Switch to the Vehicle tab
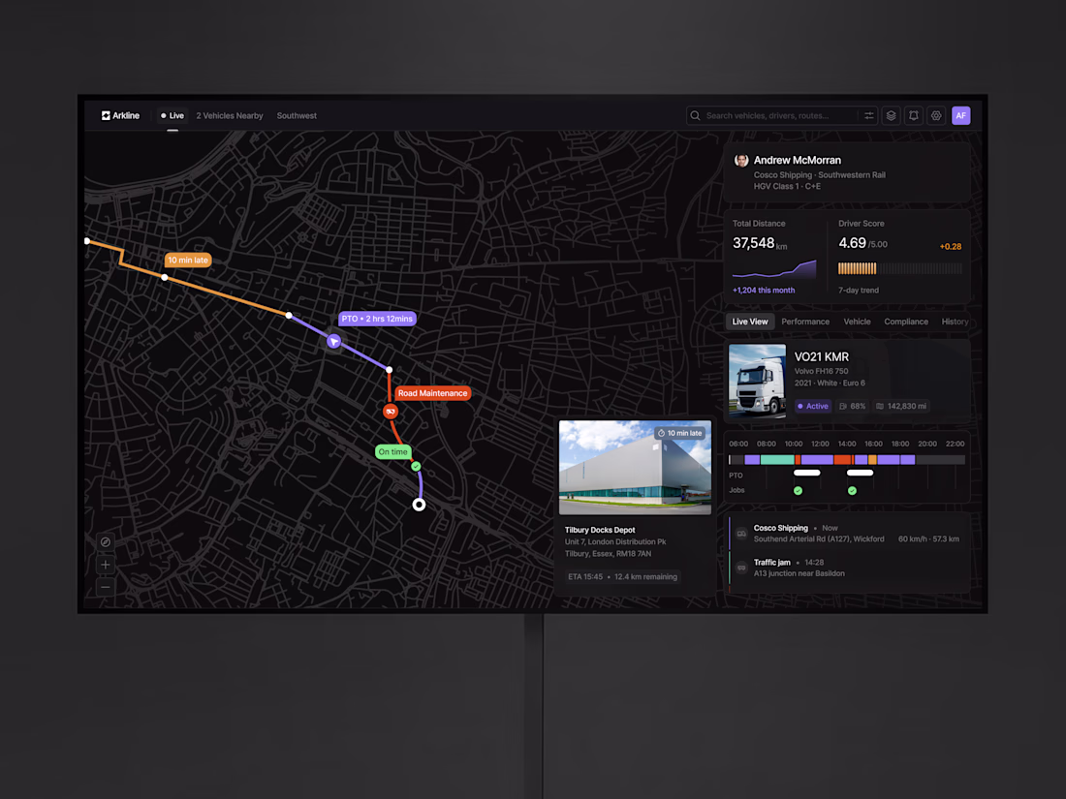The image size is (1066, 799). (x=857, y=323)
